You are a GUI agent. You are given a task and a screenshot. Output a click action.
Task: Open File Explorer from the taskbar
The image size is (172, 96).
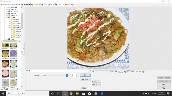tap(77, 94)
